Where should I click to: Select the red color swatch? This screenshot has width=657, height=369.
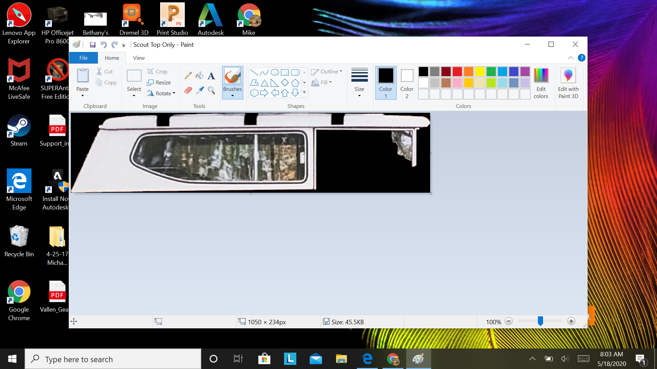point(457,71)
